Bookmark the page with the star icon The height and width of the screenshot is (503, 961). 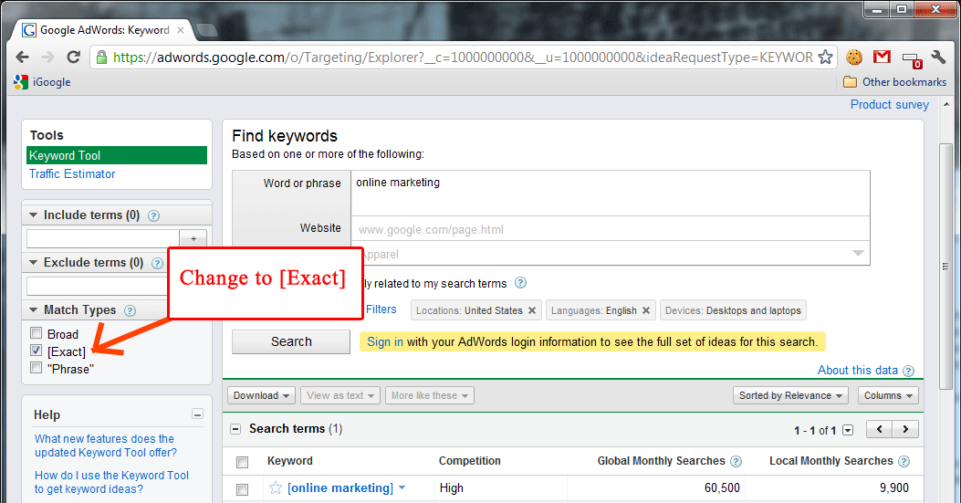[x=826, y=57]
